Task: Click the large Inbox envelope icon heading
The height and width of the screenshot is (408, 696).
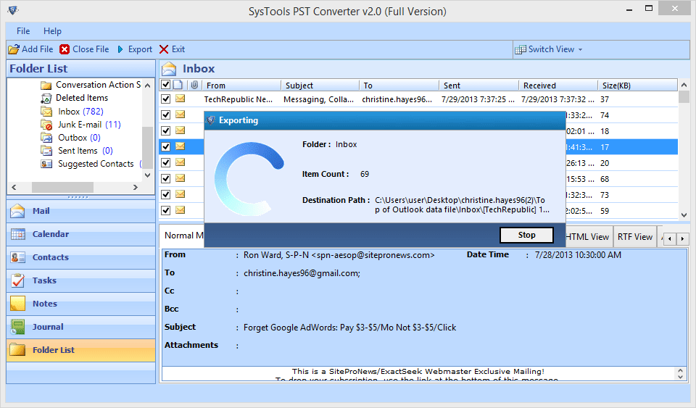Action: 169,69
